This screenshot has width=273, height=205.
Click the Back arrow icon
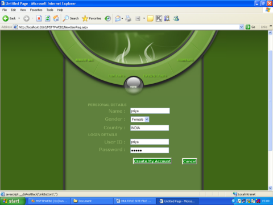coord(6,18)
